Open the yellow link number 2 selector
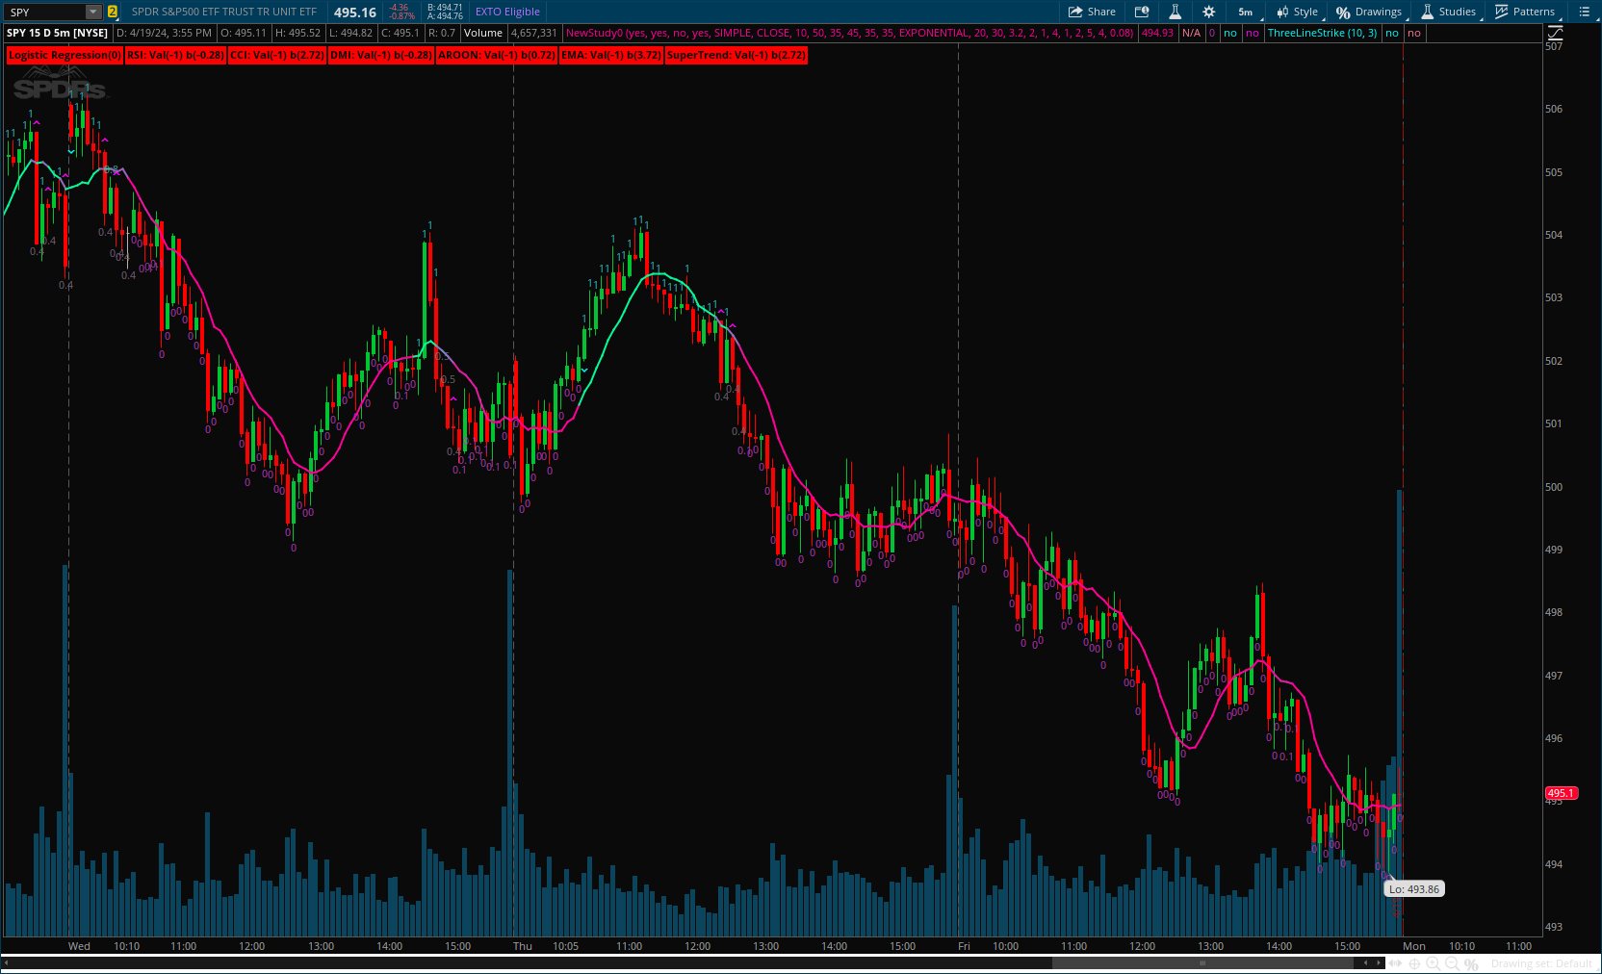Image resolution: width=1602 pixels, height=974 pixels. point(113,12)
